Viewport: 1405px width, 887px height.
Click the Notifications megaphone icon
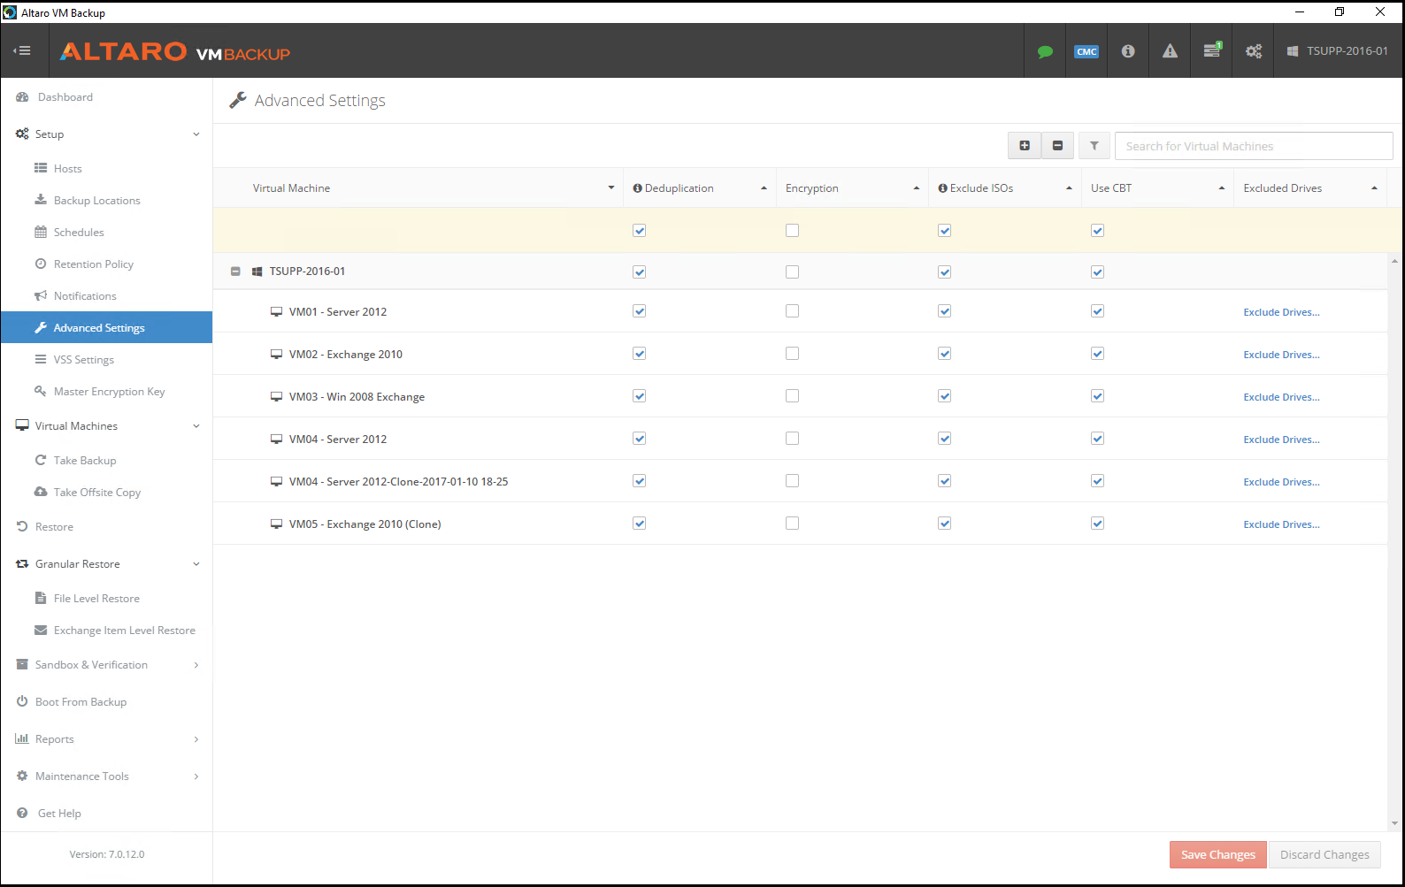click(x=41, y=295)
